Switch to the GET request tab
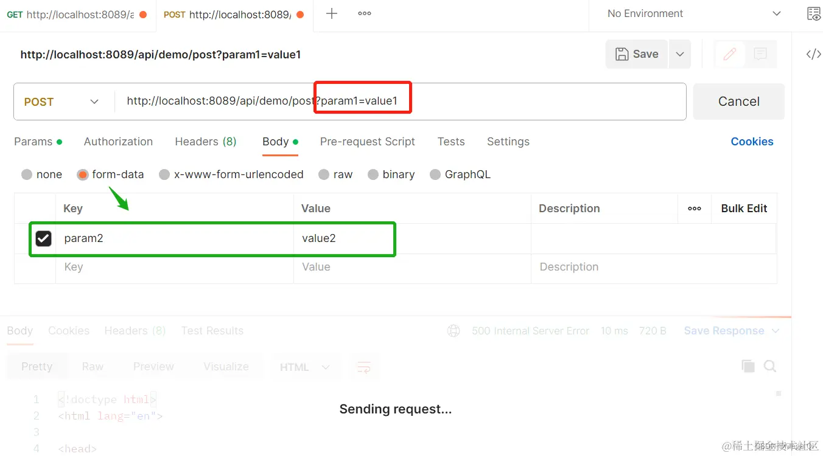Viewport: 823px width, 456px height. [x=77, y=15]
